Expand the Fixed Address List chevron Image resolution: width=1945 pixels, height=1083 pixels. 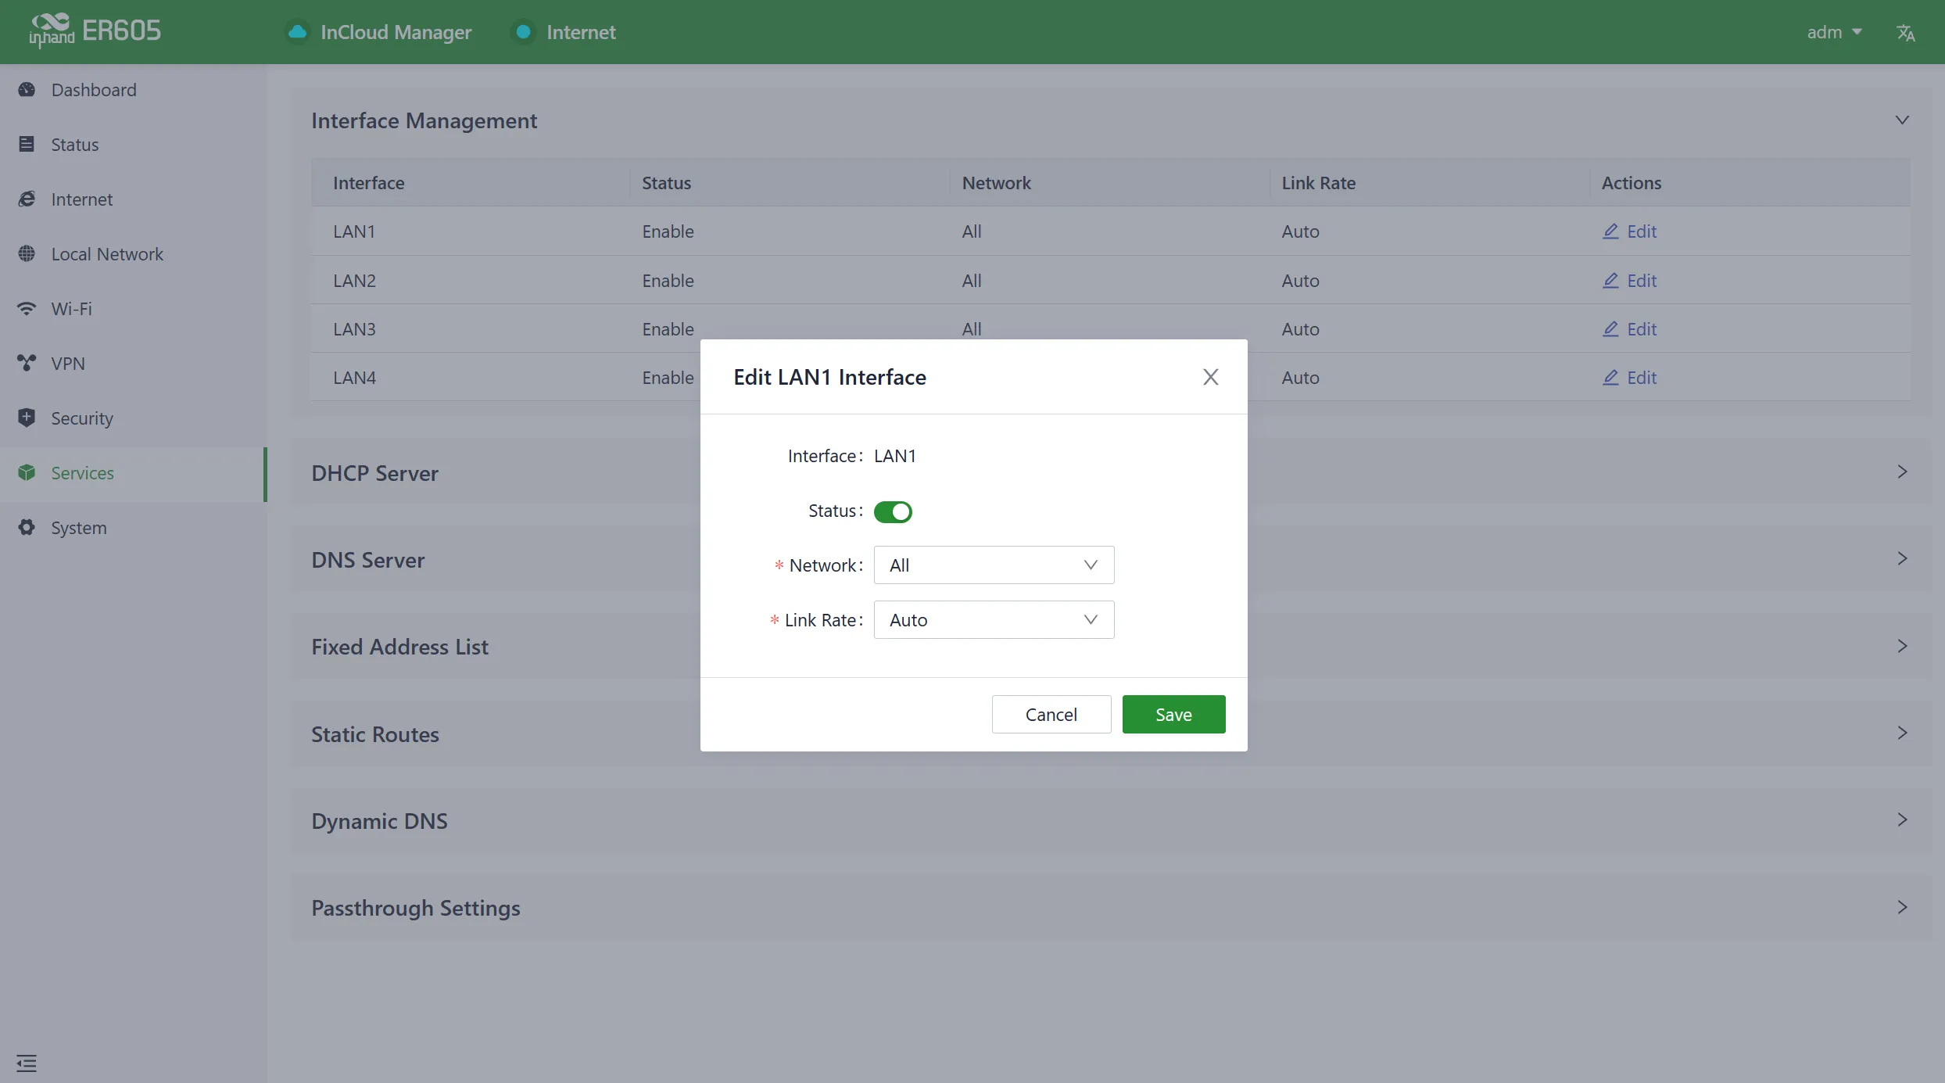(x=1902, y=646)
